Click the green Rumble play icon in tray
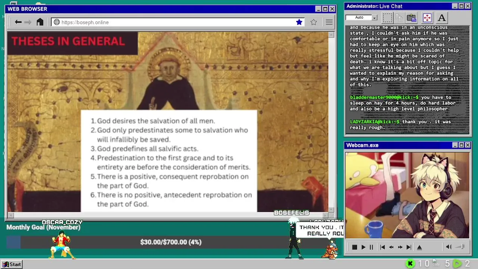478x269 pixels. coord(457,264)
